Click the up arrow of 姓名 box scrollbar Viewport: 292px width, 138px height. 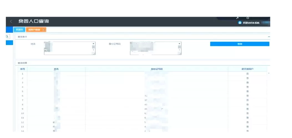(x=93, y=43)
